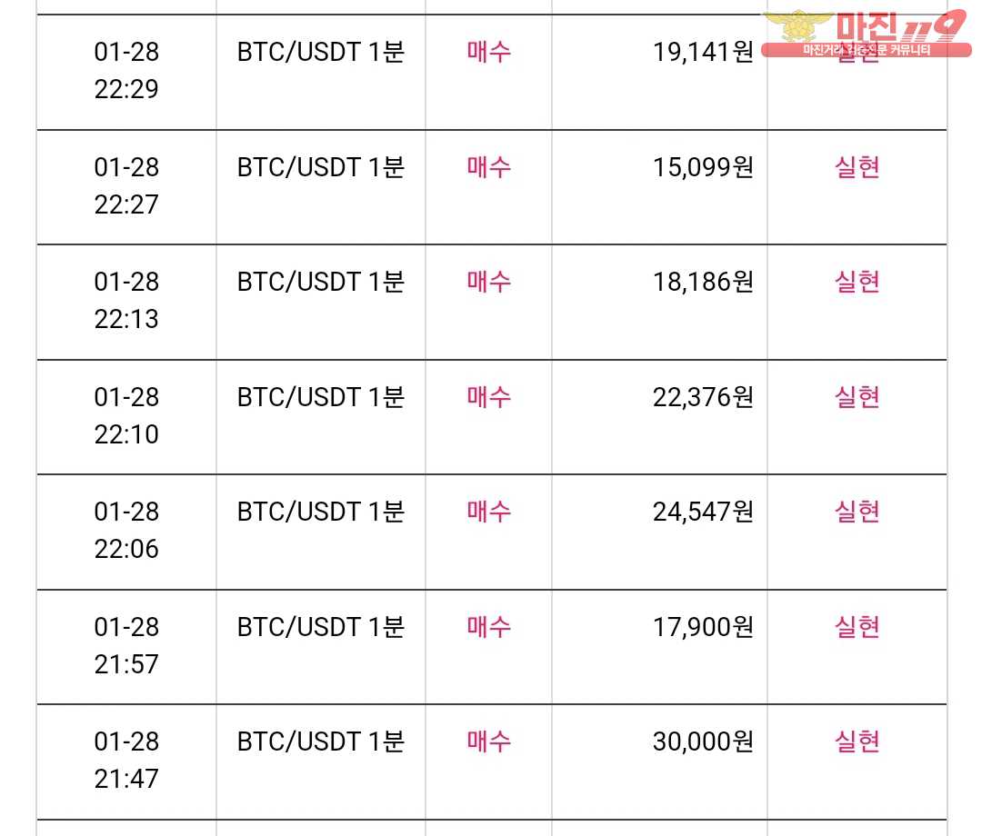Select 실현 in the 24,547원 row
Image resolution: width=982 pixels, height=836 pixels.
click(x=857, y=512)
